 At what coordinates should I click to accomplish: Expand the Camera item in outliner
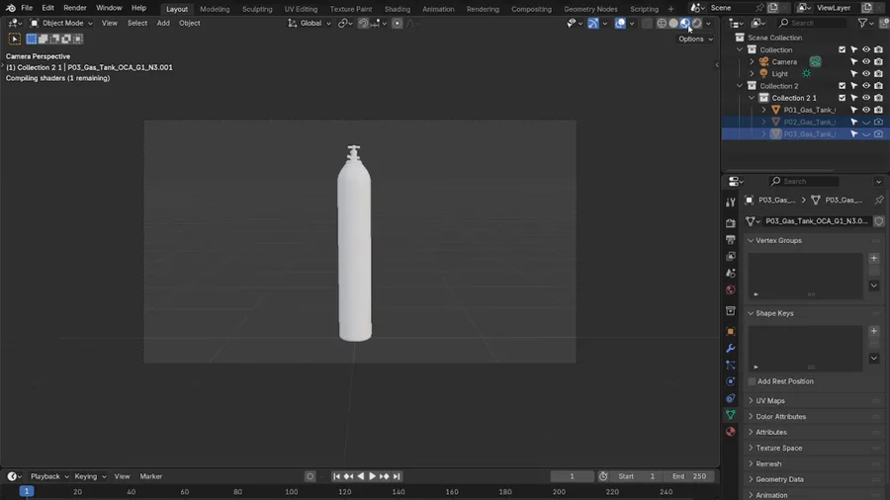pyautogui.click(x=752, y=62)
